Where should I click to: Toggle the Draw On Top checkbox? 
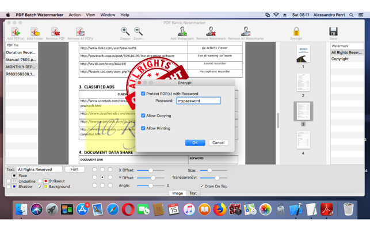click(x=202, y=186)
